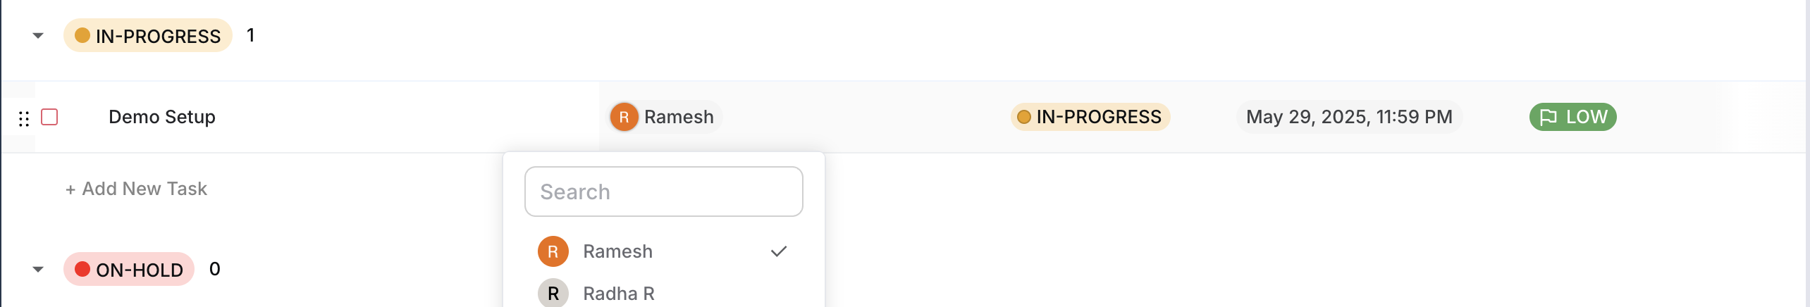Click Ramesh's orange avatar in the dropdown list

tap(553, 251)
